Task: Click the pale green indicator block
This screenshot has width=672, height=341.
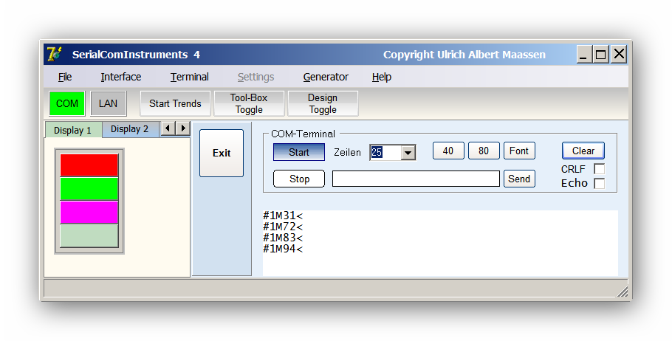Action: 89,236
